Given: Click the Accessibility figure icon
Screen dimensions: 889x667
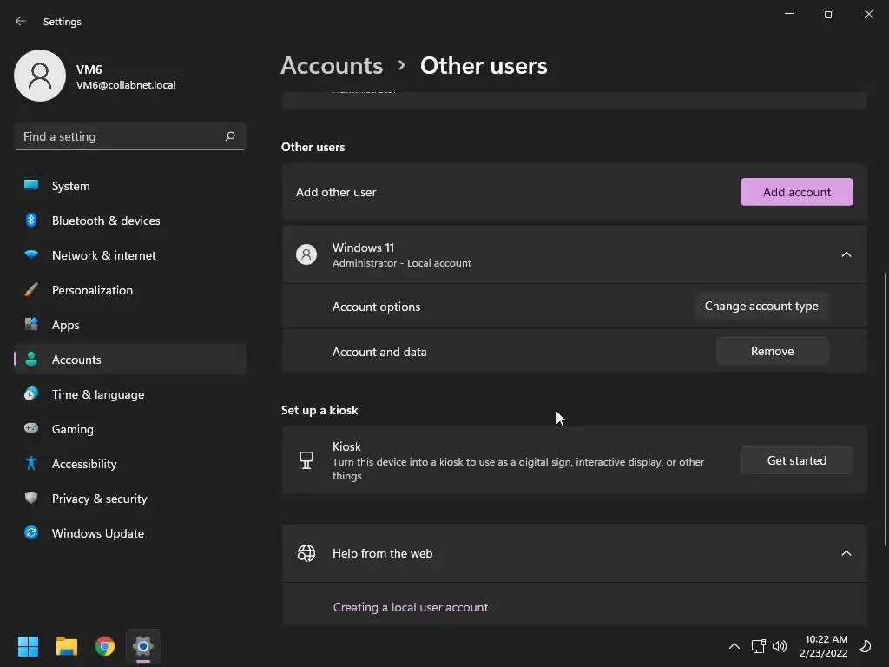Looking at the screenshot, I should coord(31,464).
